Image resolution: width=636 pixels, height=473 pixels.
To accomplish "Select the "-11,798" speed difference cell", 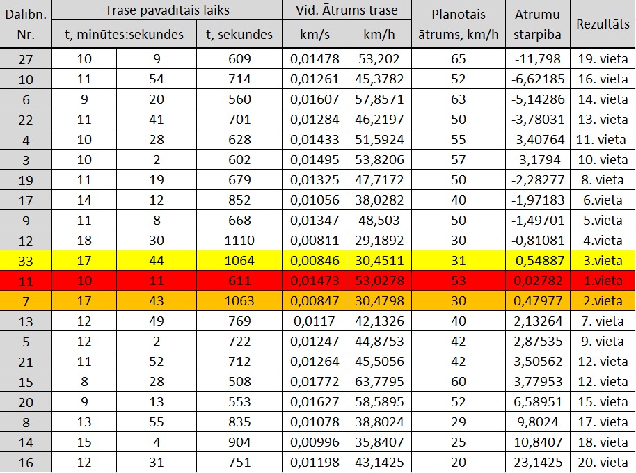I will [539, 59].
